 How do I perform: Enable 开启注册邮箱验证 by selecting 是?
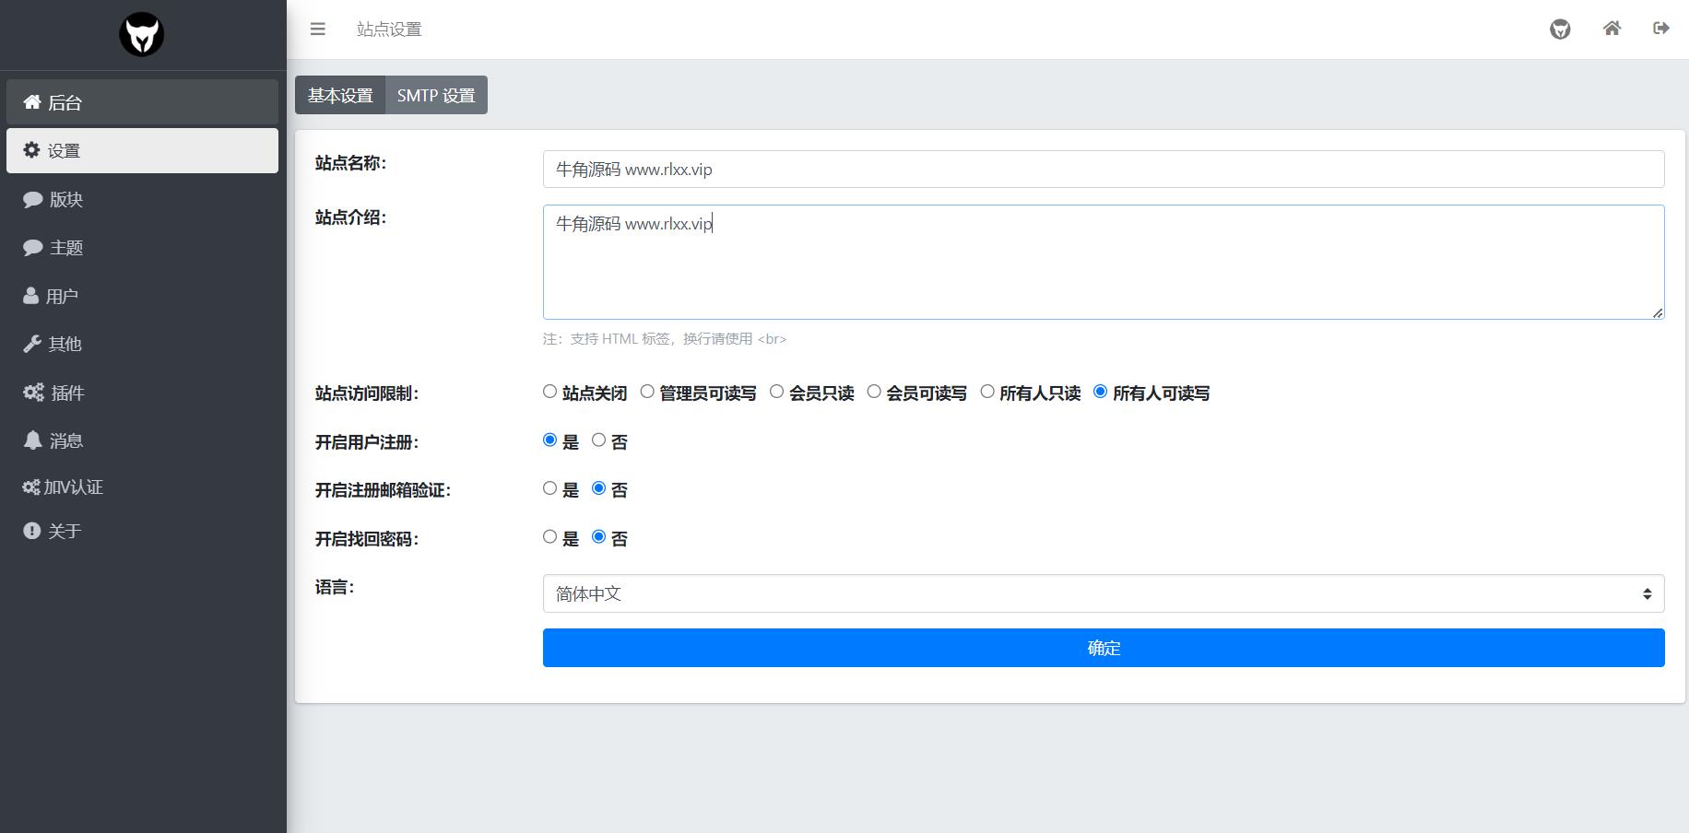(550, 487)
